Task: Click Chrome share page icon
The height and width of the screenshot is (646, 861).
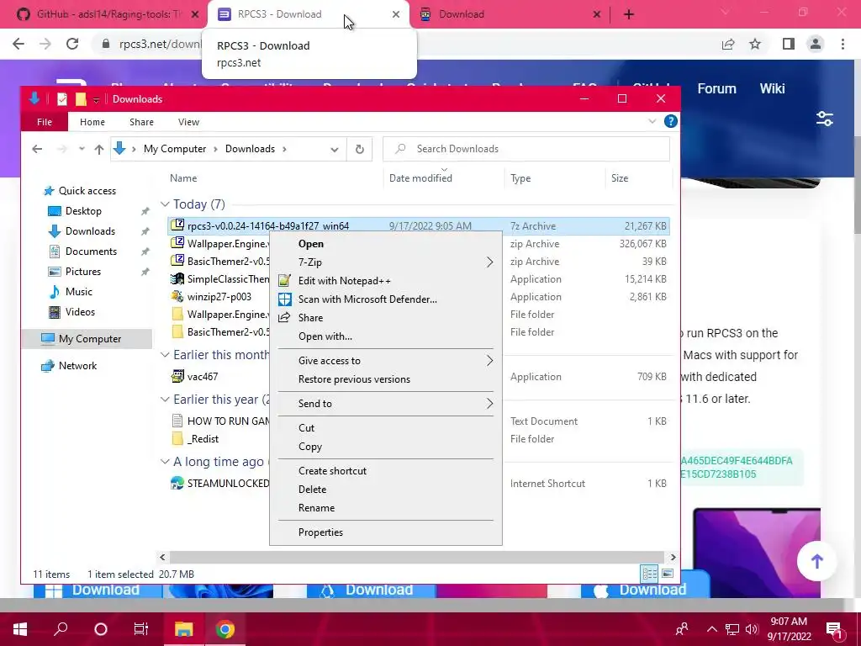Action: click(728, 44)
